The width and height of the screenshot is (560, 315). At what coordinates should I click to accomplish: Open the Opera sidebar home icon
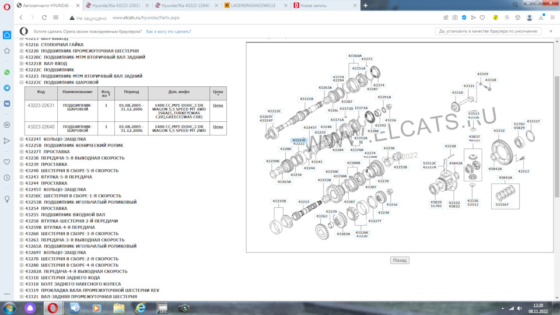click(7, 35)
